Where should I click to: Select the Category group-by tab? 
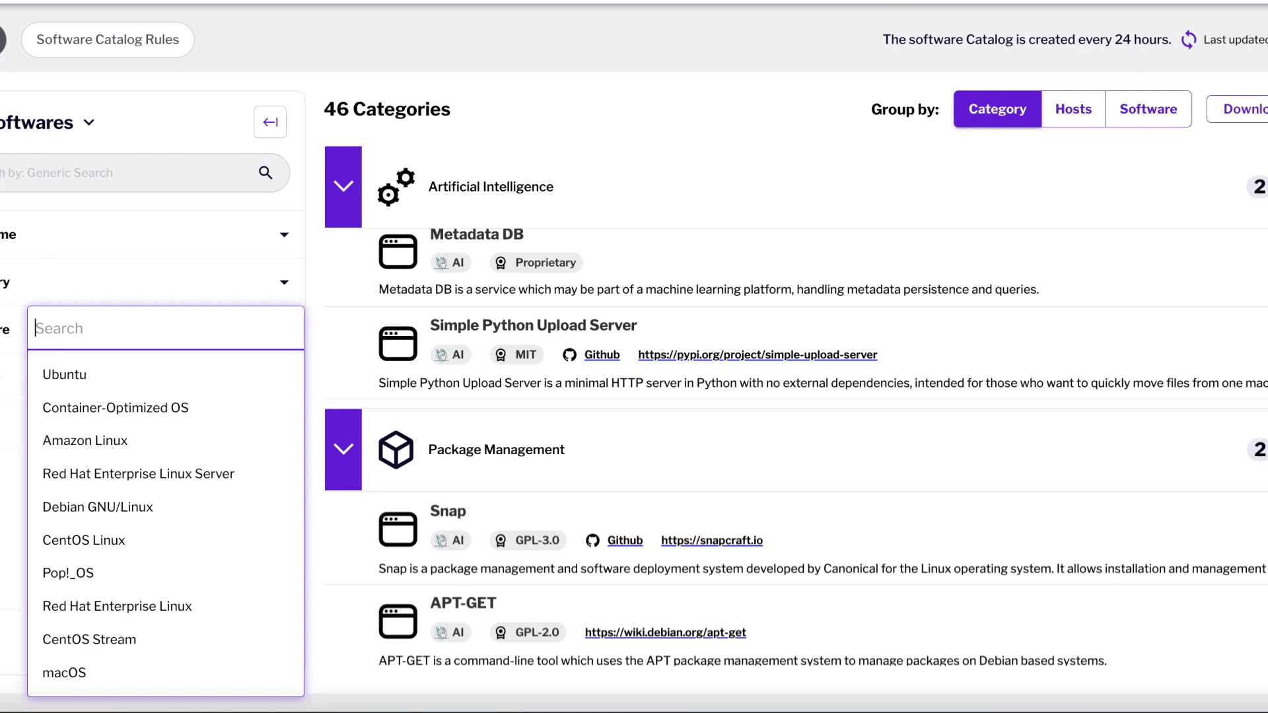[x=997, y=109]
